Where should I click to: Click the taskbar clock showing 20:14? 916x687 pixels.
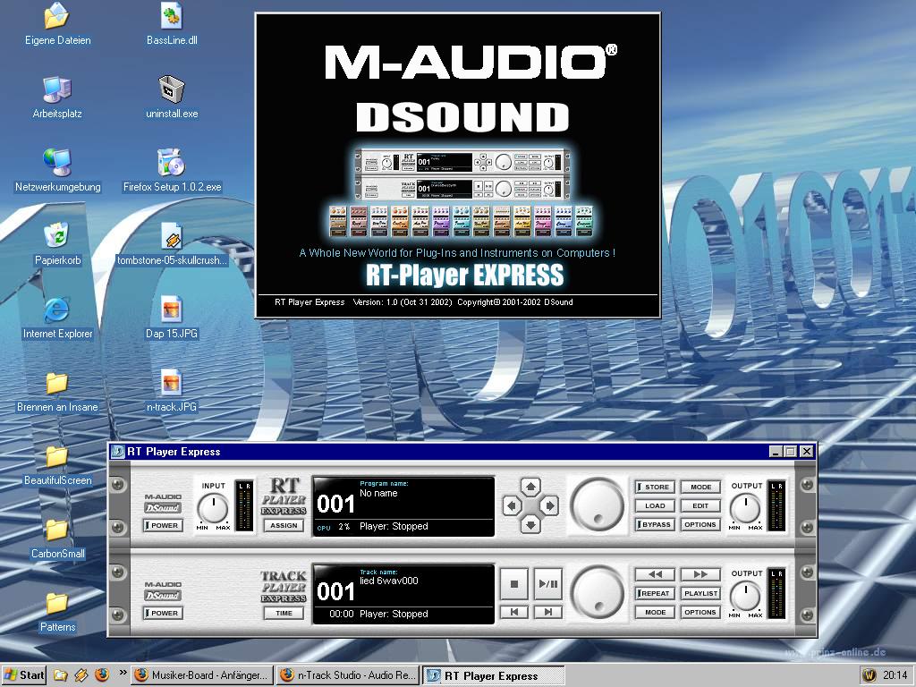tap(895, 675)
